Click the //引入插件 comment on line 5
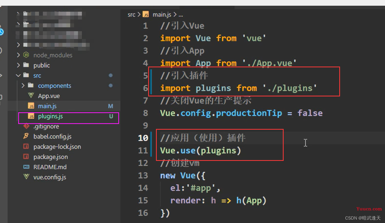Screen dimensions: 385x223 [184, 76]
